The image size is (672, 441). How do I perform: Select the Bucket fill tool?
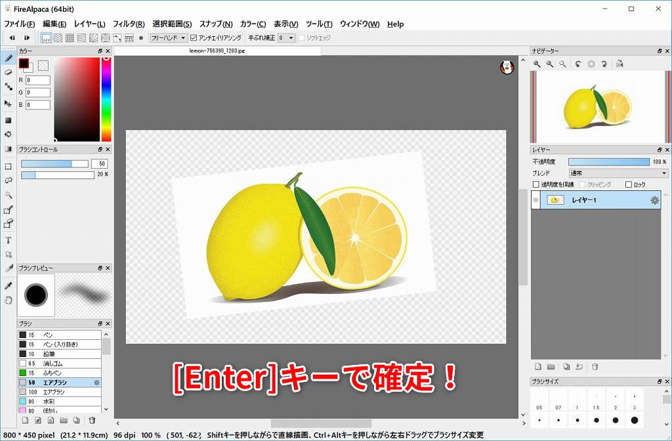pos(9,134)
